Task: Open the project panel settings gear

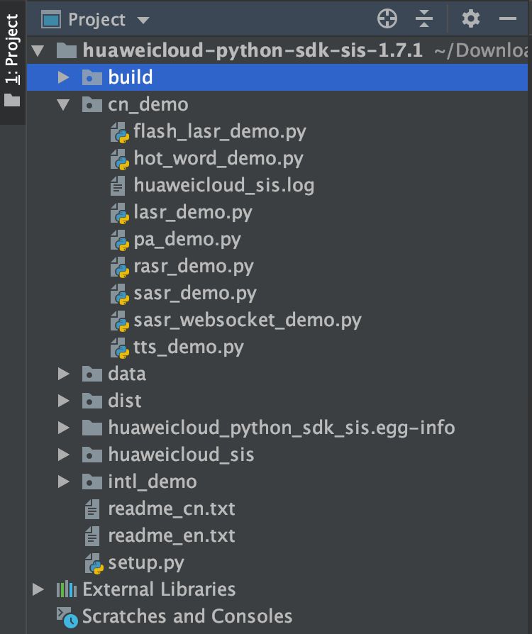Action: tap(471, 19)
